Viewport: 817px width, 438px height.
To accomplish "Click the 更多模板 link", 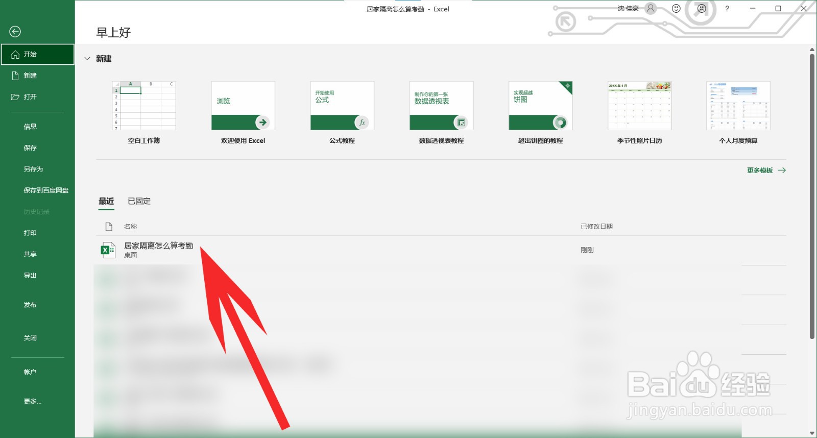I will [x=766, y=171].
